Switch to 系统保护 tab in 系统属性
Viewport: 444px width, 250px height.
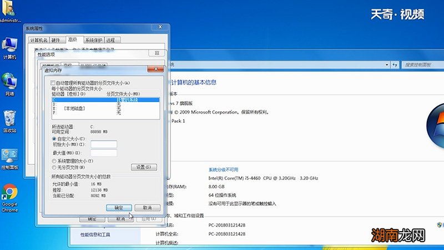[94, 40]
